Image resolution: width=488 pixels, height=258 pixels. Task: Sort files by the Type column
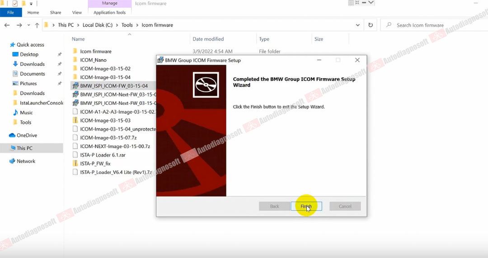264,39
